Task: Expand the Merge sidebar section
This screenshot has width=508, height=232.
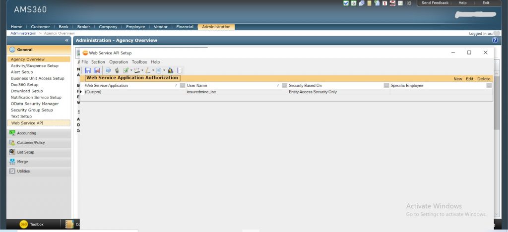Action: click(x=39, y=162)
